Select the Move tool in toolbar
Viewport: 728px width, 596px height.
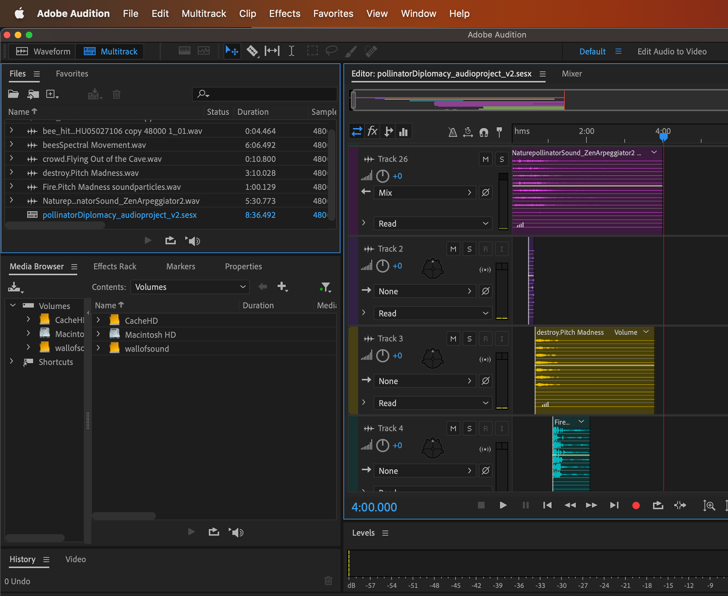coord(232,51)
